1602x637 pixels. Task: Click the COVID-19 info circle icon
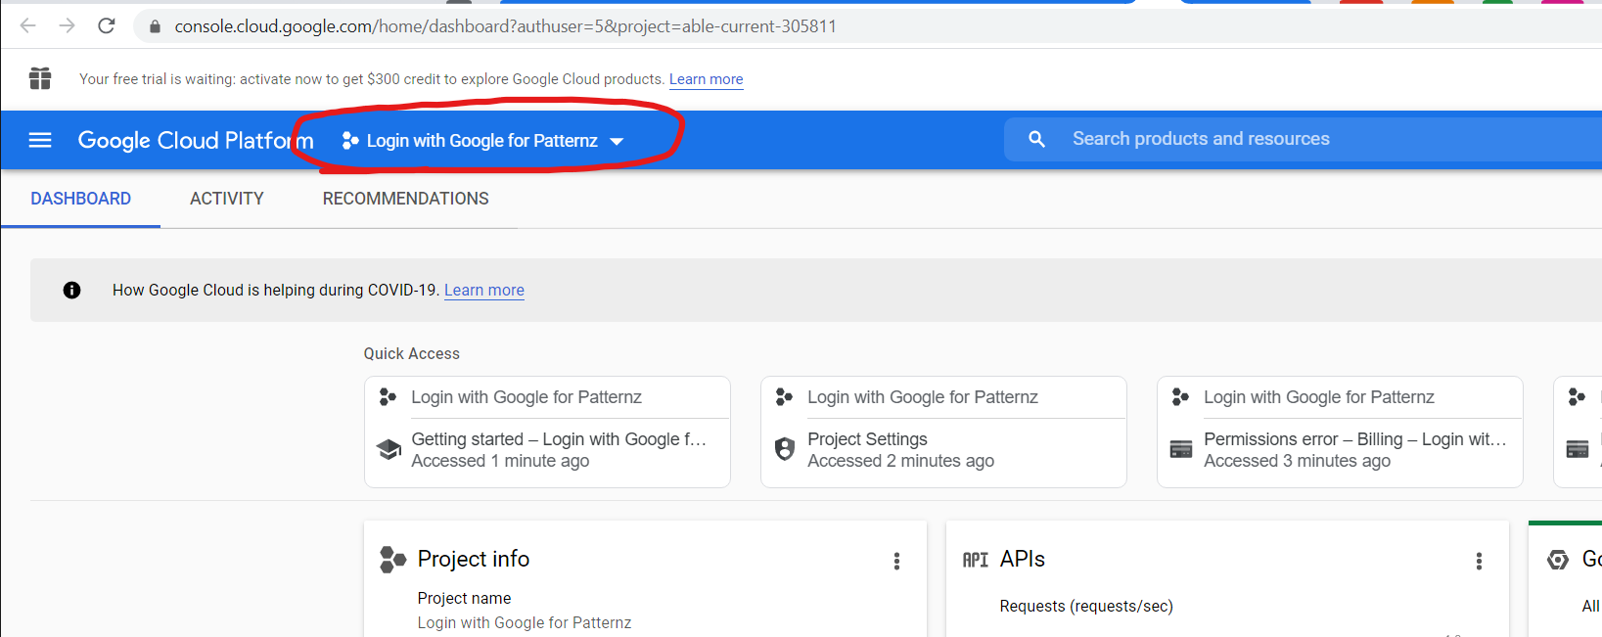pos(71,290)
